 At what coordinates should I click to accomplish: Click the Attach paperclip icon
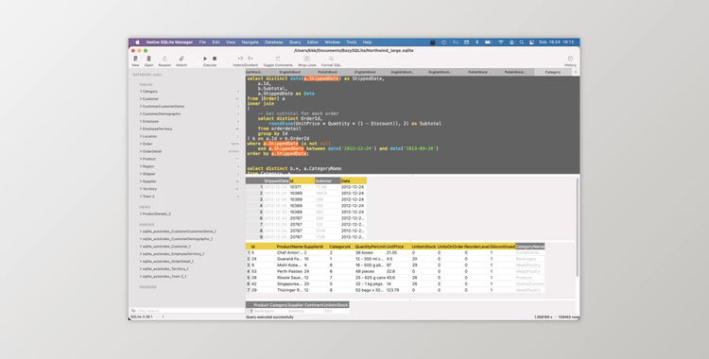point(182,59)
